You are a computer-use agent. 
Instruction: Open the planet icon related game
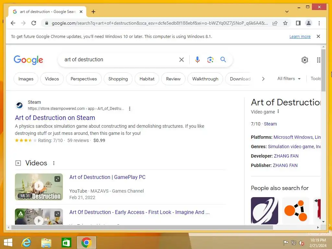[x=265, y=211]
